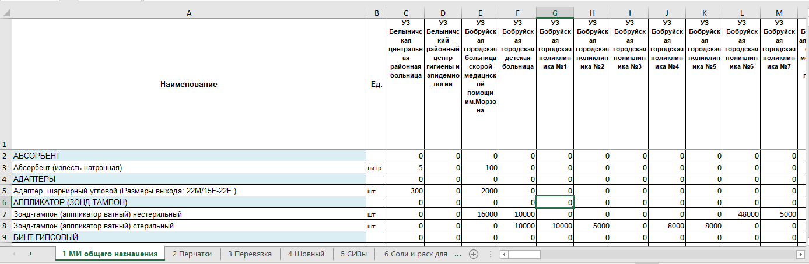Click the next sheet navigation arrow

[x=30, y=254]
